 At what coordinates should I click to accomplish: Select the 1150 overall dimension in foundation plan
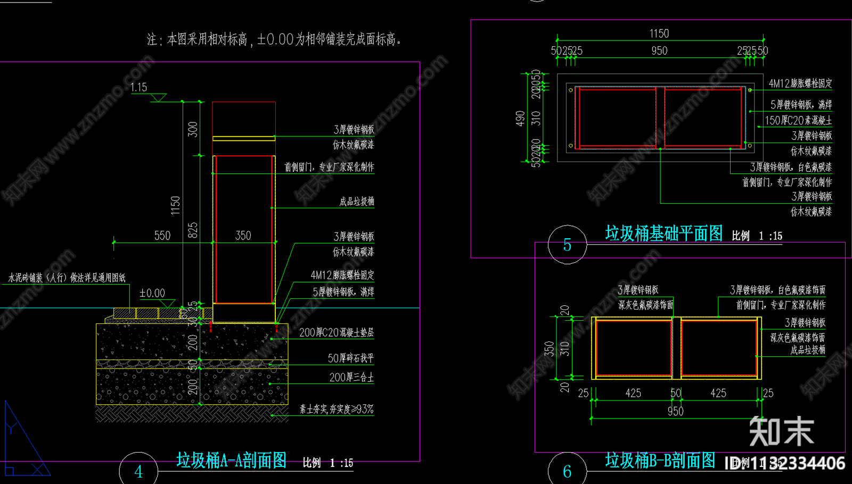pos(659,34)
